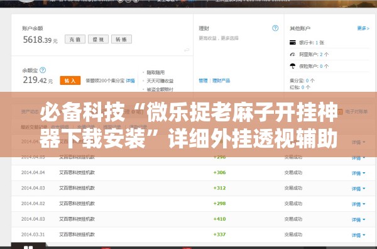This screenshot has height=249, width=377.
Task: Open the 管理 link under 理财
Action: click(x=203, y=80)
